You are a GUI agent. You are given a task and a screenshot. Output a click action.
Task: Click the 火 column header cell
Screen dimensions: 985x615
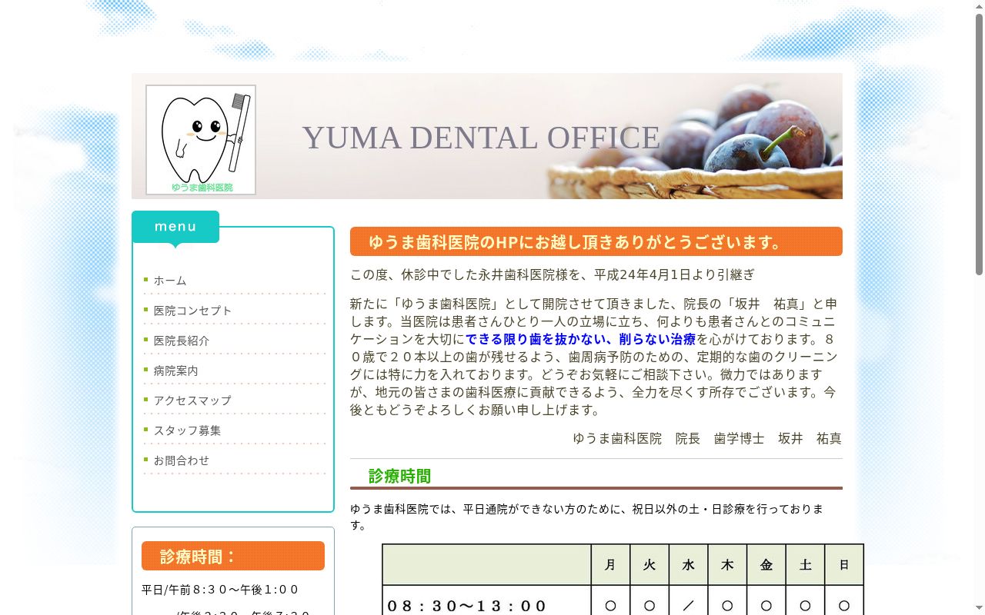click(649, 565)
